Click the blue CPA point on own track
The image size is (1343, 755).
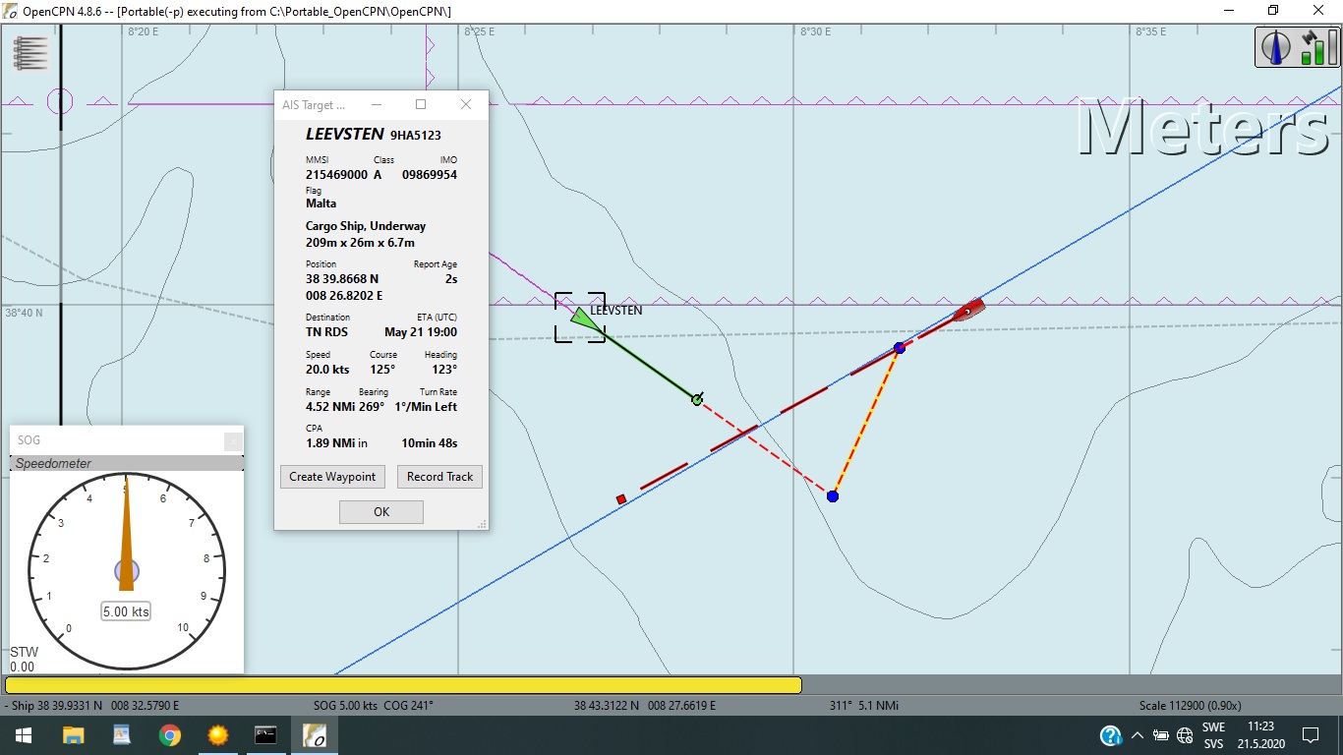pos(900,348)
